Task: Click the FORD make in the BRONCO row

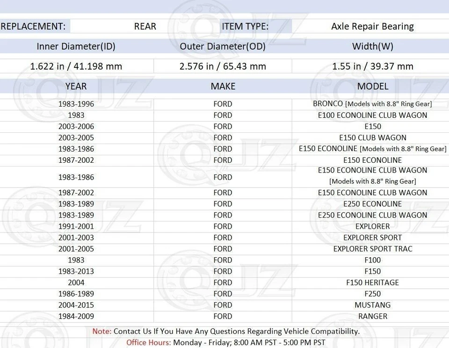Action: tap(223, 104)
